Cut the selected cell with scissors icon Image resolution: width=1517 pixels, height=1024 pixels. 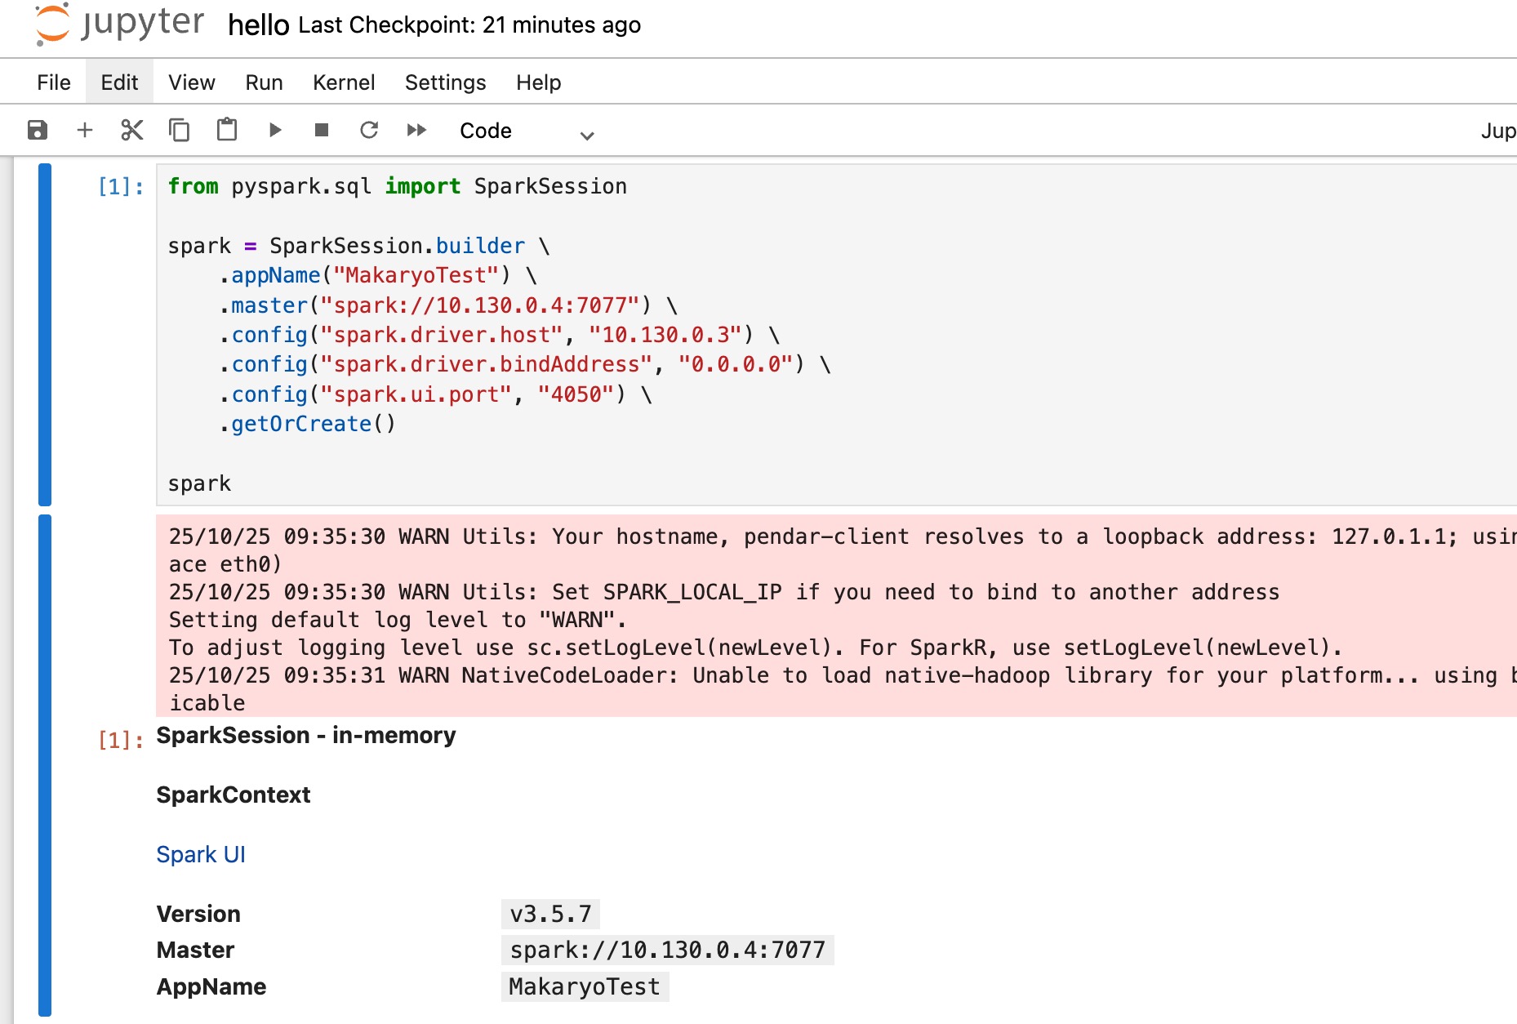[x=131, y=131]
